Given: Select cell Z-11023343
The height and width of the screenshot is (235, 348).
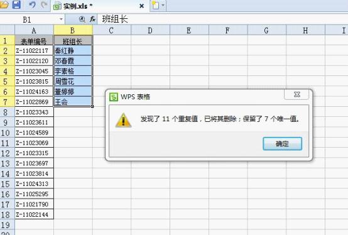Looking at the screenshot, I should click(34, 112).
